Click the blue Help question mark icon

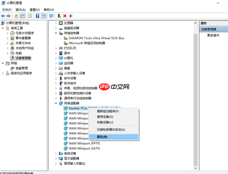(x=38, y=16)
